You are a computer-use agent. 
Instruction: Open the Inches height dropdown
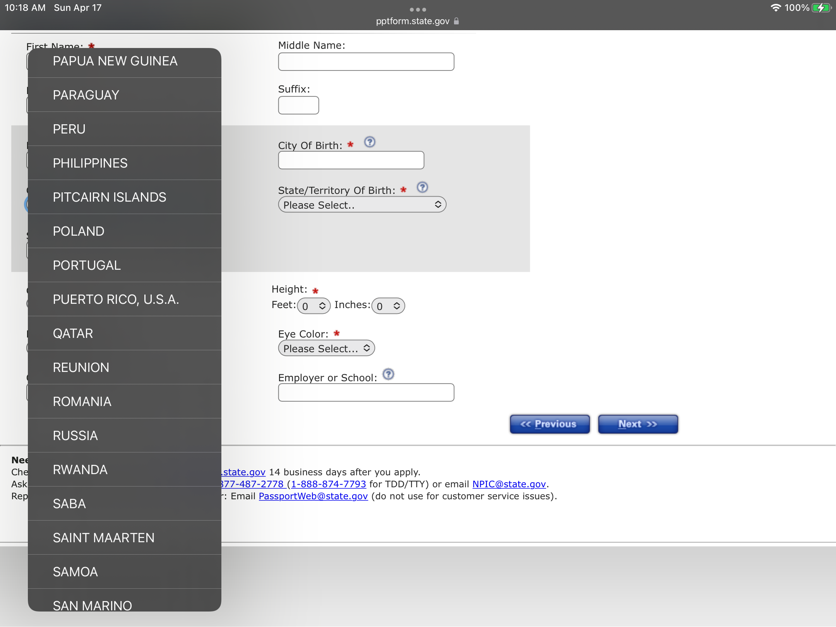point(388,306)
